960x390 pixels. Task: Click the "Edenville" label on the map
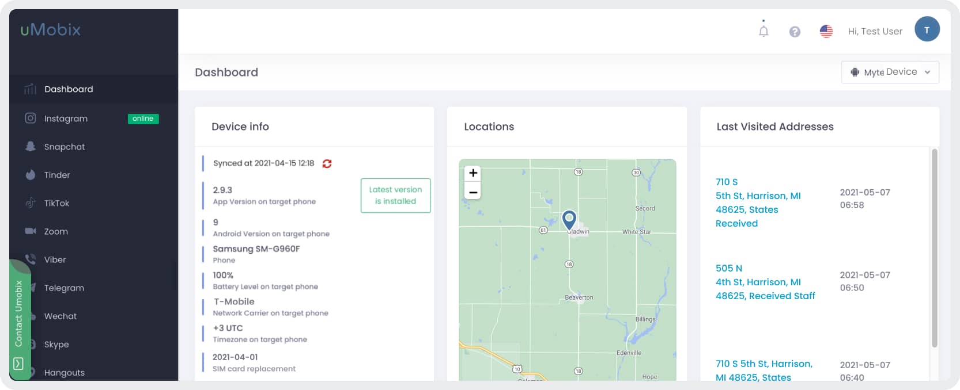click(x=629, y=353)
